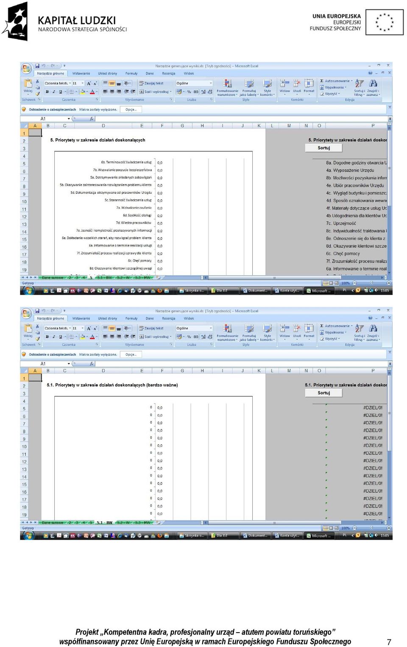Expand Autosumowanie menu in top Excel window
Viewport: 407px width, 647px height.
351,81
